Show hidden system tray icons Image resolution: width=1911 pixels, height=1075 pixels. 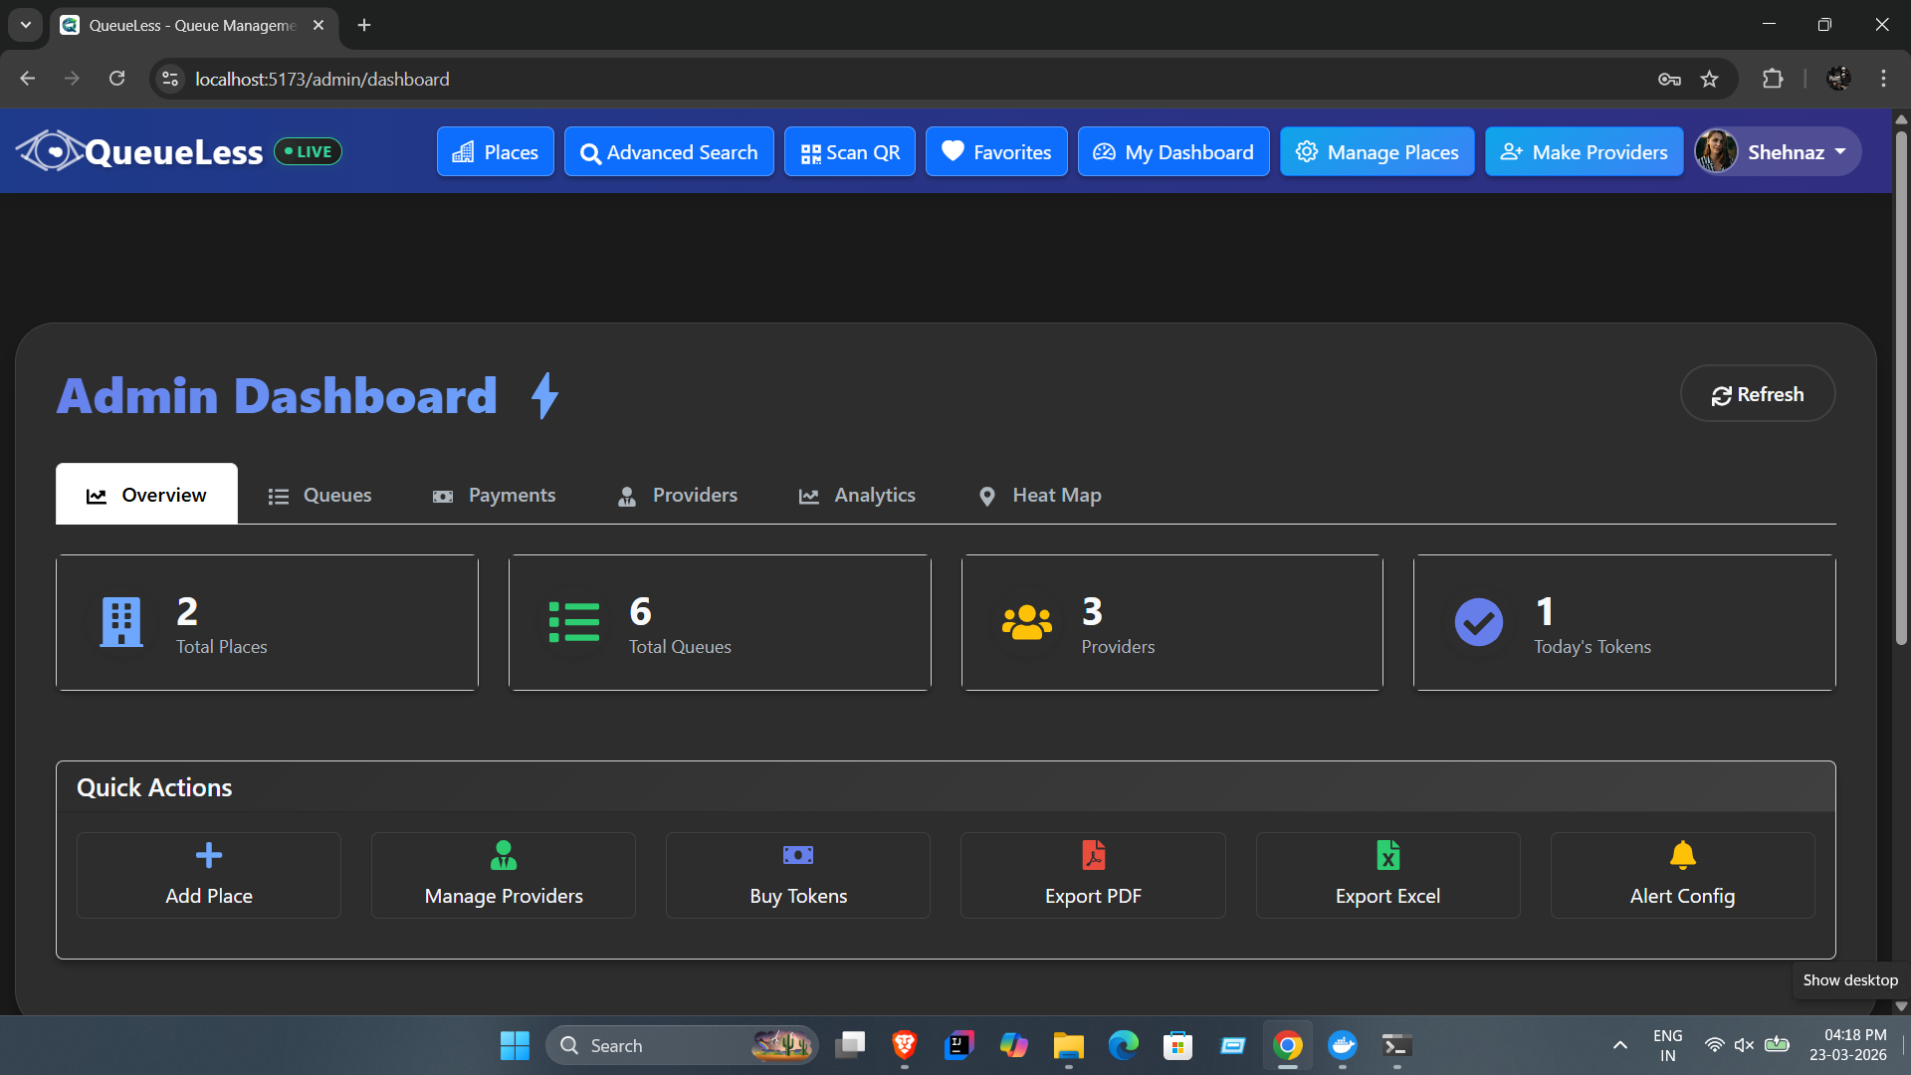click(1620, 1045)
